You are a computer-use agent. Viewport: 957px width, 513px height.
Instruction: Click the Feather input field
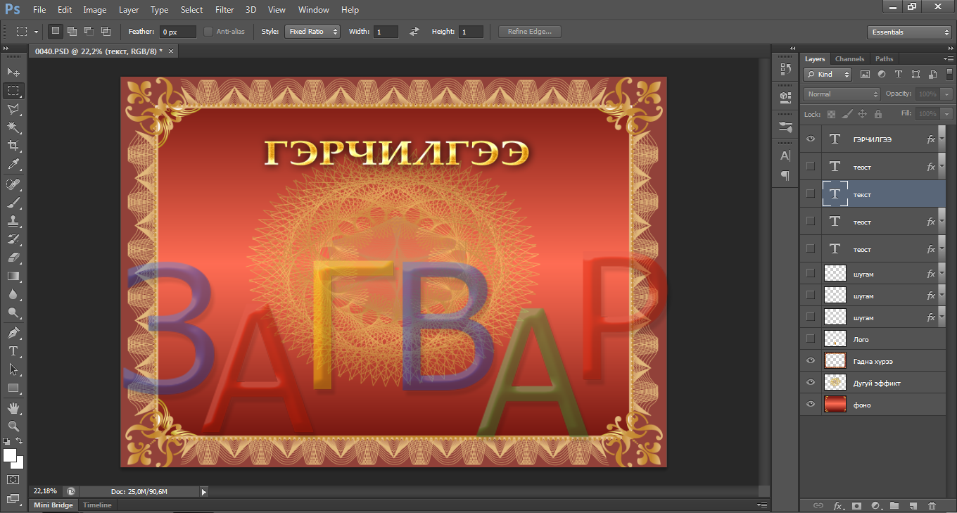[x=177, y=32]
